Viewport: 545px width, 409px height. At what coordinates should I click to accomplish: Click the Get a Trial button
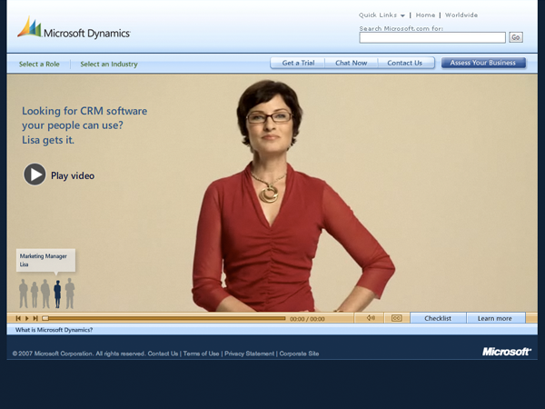[298, 63]
